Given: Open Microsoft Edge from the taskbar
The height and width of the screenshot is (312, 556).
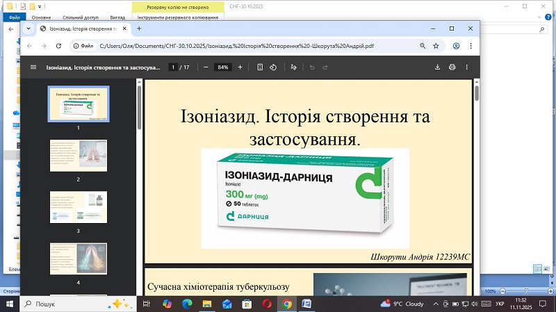Looking at the screenshot, I should (186, 304).
